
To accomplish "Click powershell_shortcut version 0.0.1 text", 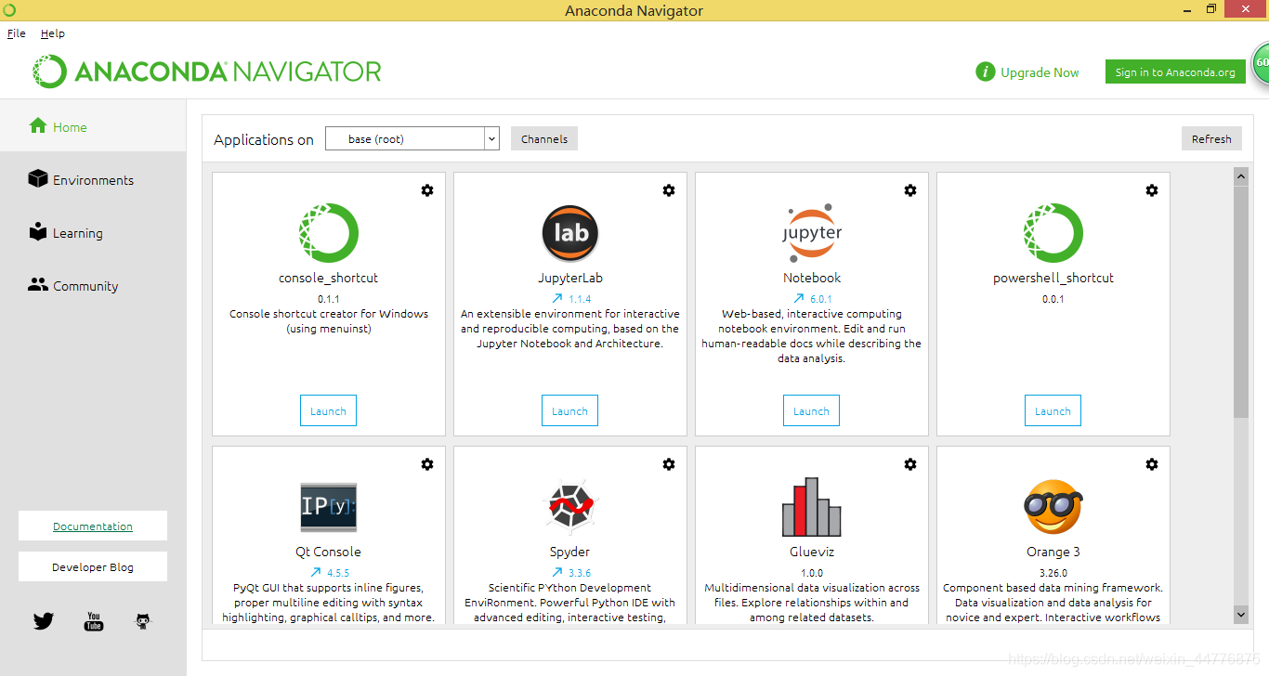I will point(1053,299).
